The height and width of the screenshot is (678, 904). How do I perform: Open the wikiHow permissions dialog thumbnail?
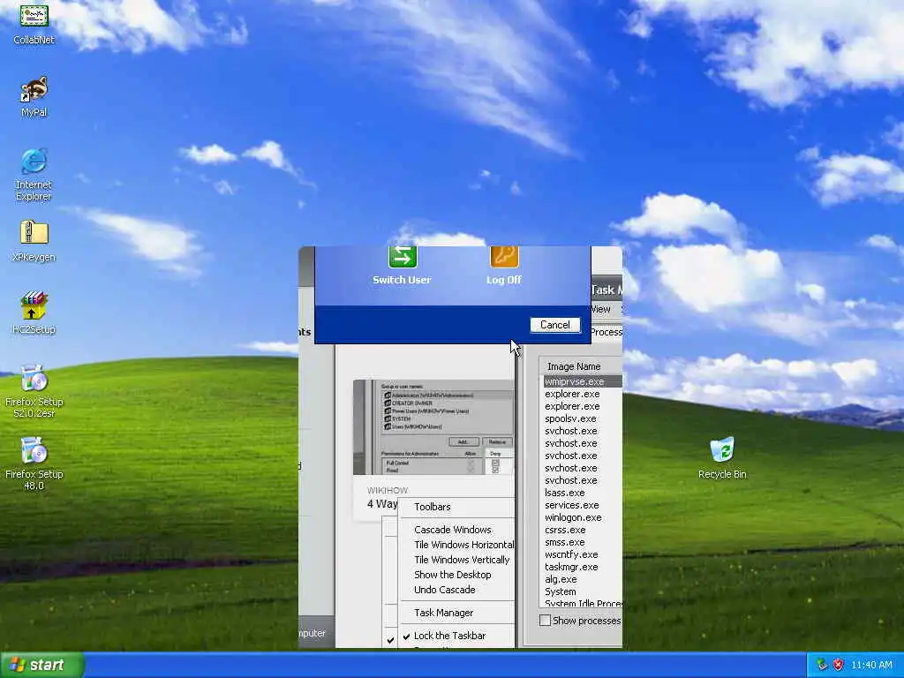click(x=433, y=427)
